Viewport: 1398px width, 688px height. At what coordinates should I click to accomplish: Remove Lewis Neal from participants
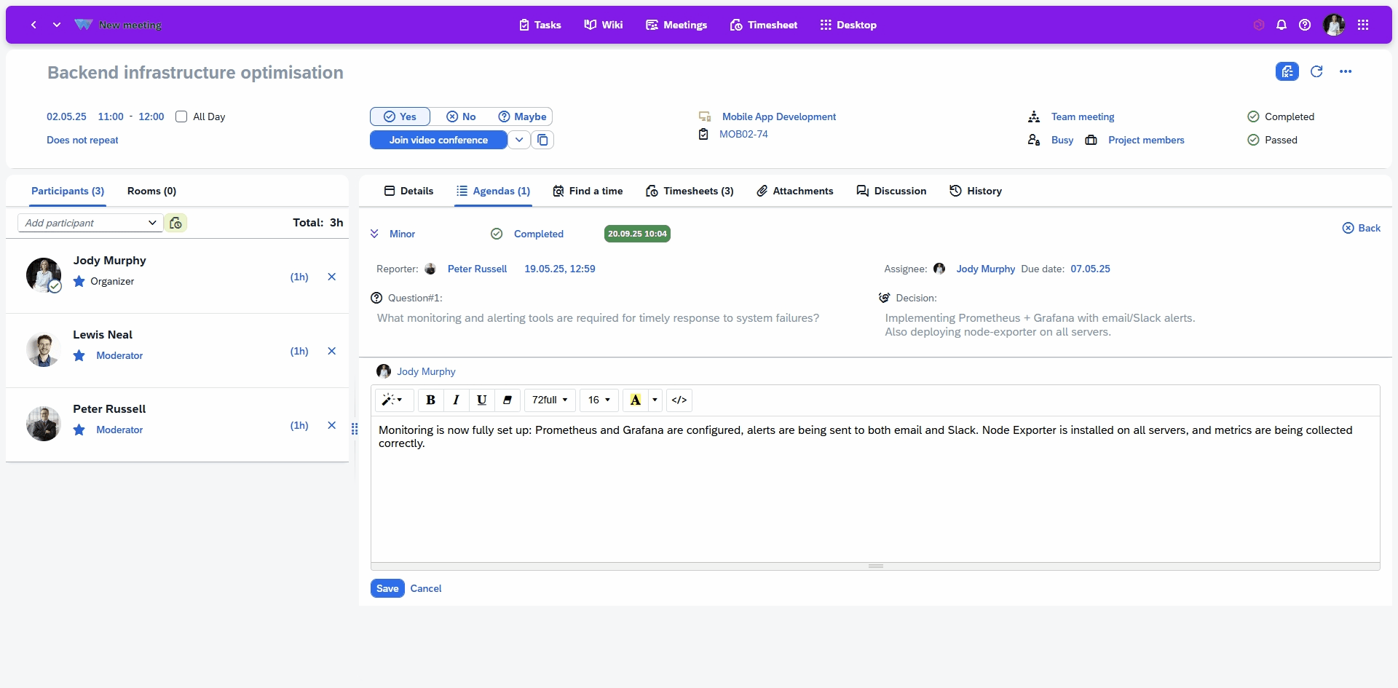point(332,351)
